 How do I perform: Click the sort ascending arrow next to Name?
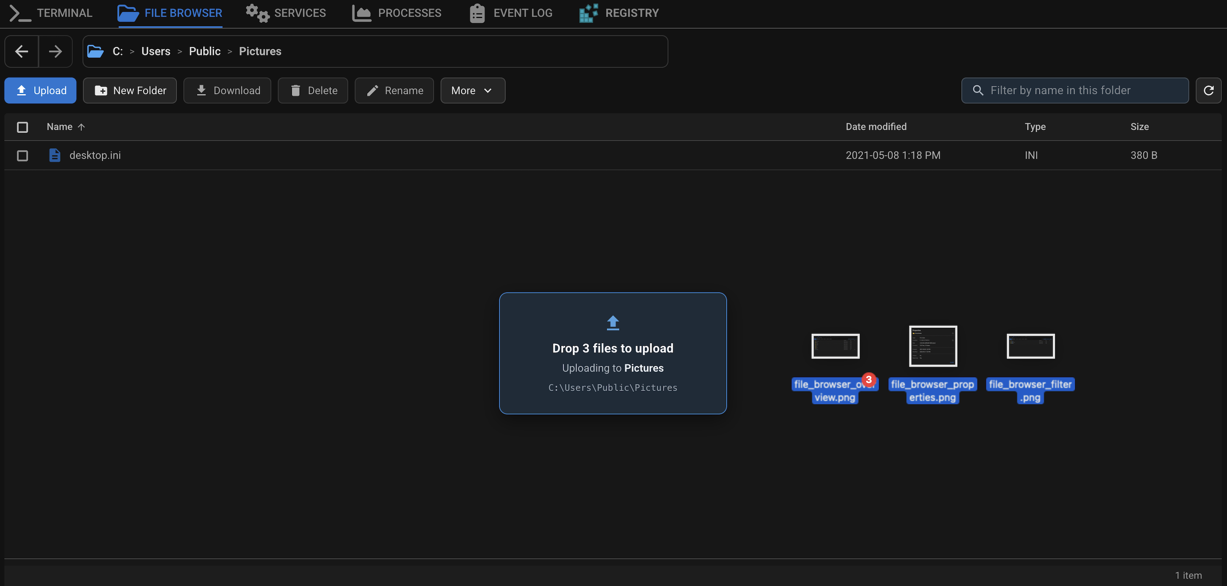[82, 127]
